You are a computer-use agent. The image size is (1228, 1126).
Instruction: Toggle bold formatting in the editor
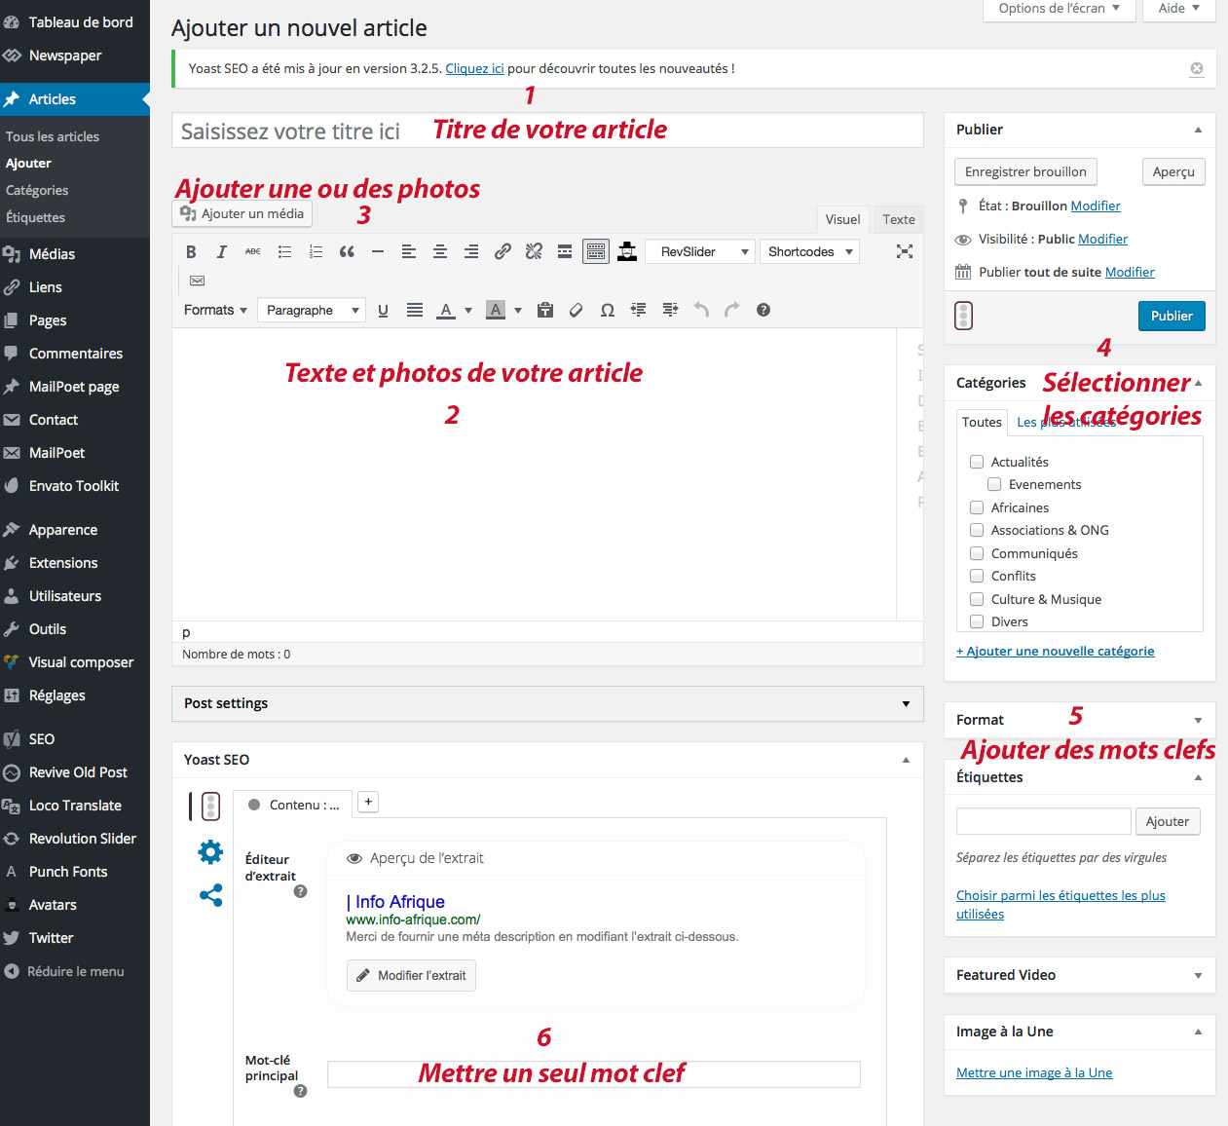(x=191, y=252)
